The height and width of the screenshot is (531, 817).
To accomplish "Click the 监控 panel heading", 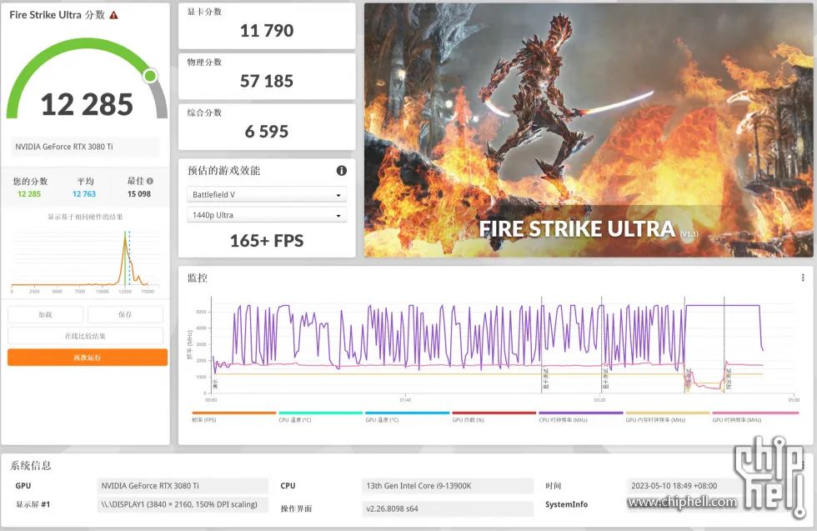I will click(x=198, y=278).
